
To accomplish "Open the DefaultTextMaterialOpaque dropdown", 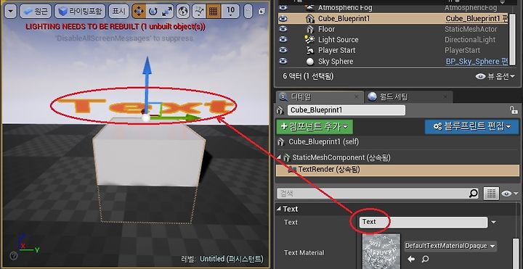I will (450, 247).
